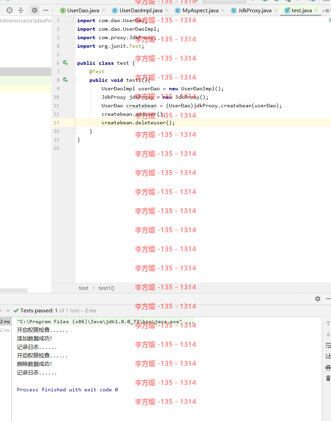
Task: Hide the project panel with minus icon
Action: click(46, 10)
